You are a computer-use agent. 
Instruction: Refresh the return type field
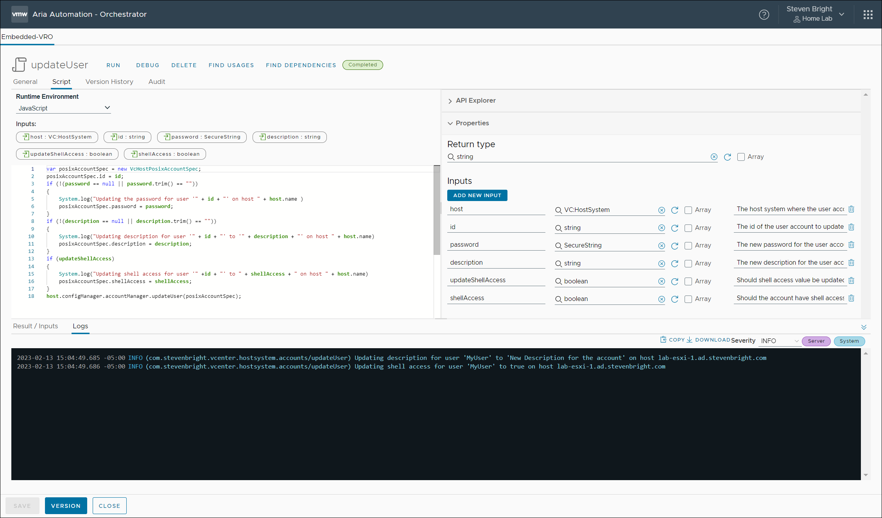pos(728,157)
